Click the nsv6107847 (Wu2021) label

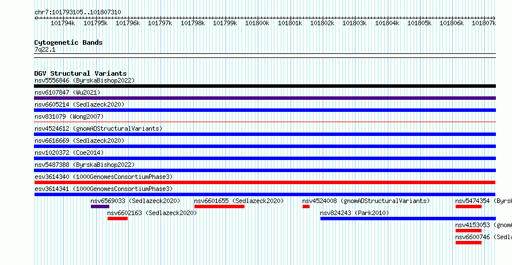(x=67, y=92)
